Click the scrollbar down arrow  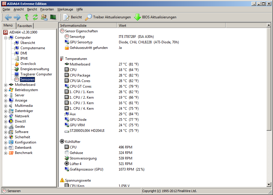coord(269,185)
